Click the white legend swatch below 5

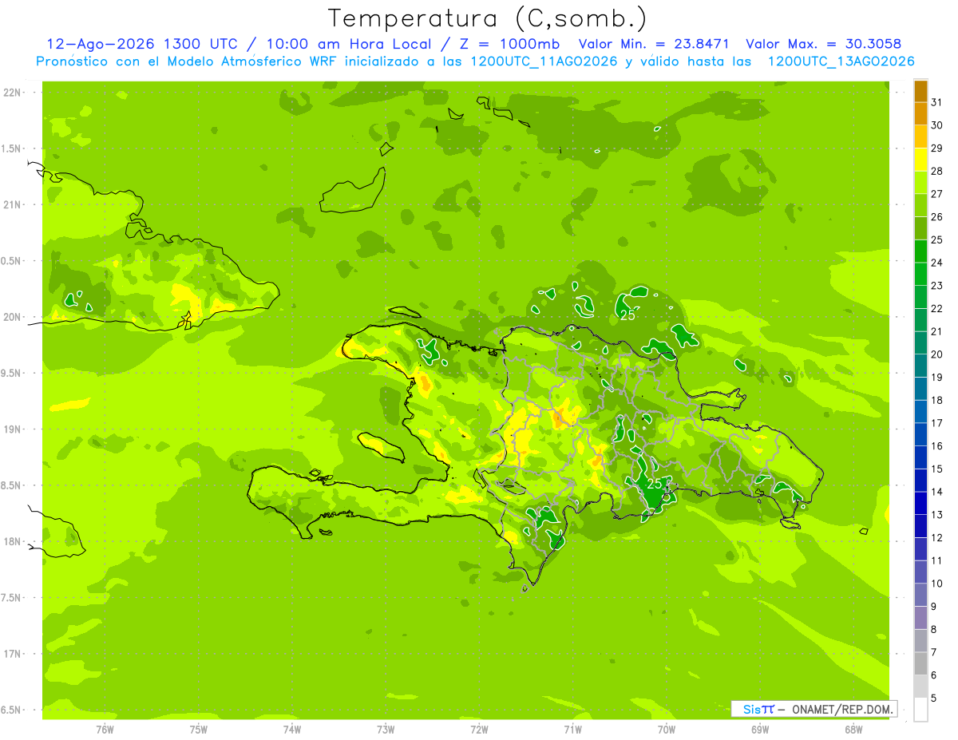(x=920, y=710)
